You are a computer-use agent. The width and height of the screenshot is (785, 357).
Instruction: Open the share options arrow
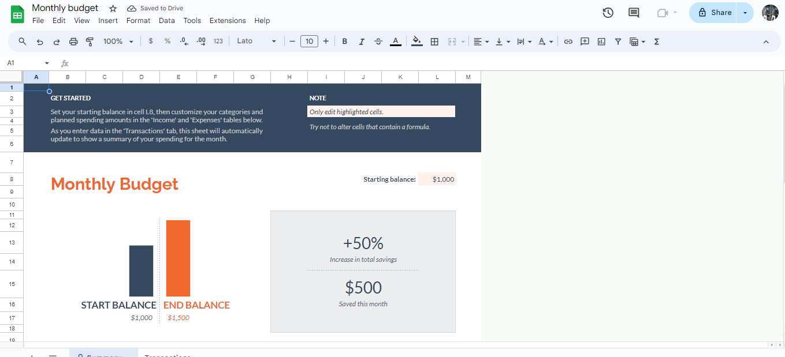pyautogui.click(x=745, y=13)
